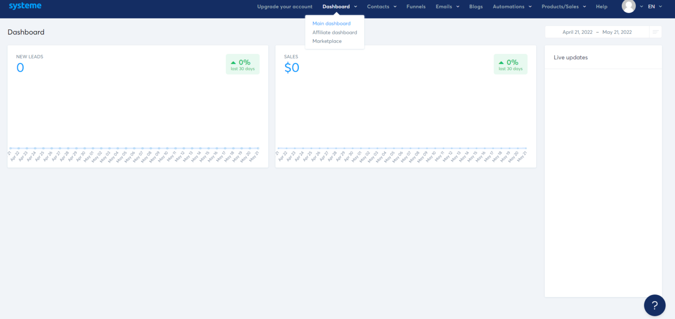Expand the Products/Sales dropdown
This screenshot has width=675, height=319.
(x=563, y=7)
